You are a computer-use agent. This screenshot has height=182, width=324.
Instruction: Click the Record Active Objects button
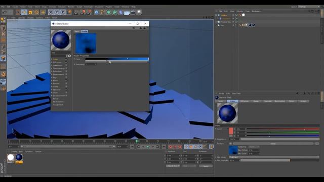point(170,147)
